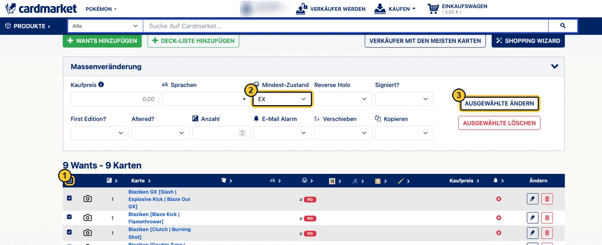
Task: Open the Blaziken Clutch Burning Shot link
Action: 160,233
